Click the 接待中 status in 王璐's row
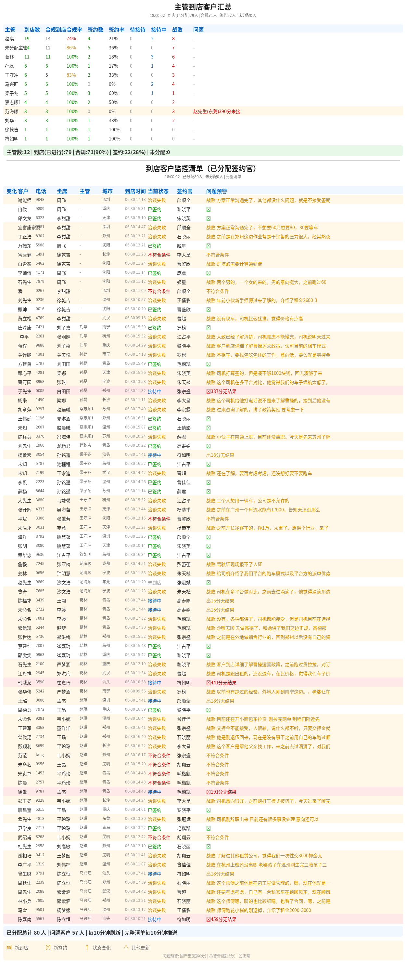This screenshot has height=974, width=406. [x=155, y=701]
